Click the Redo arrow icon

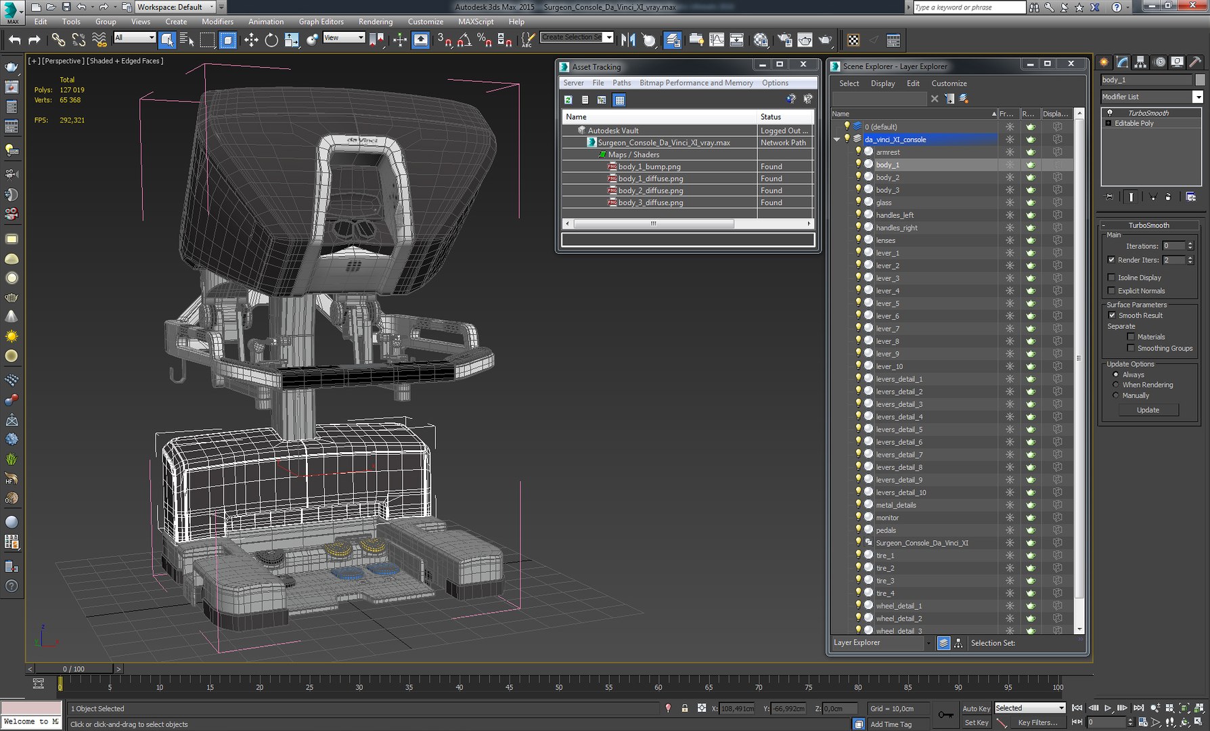pos(34,40)
